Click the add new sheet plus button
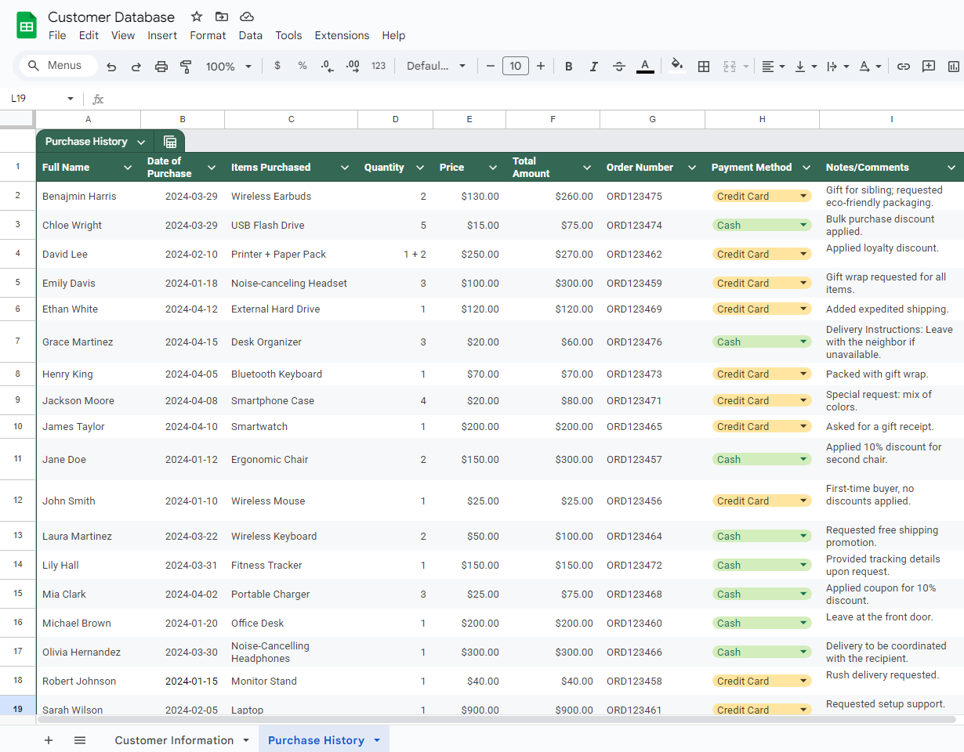This screenshot has height=752, width=964. [x=49, y=740]
